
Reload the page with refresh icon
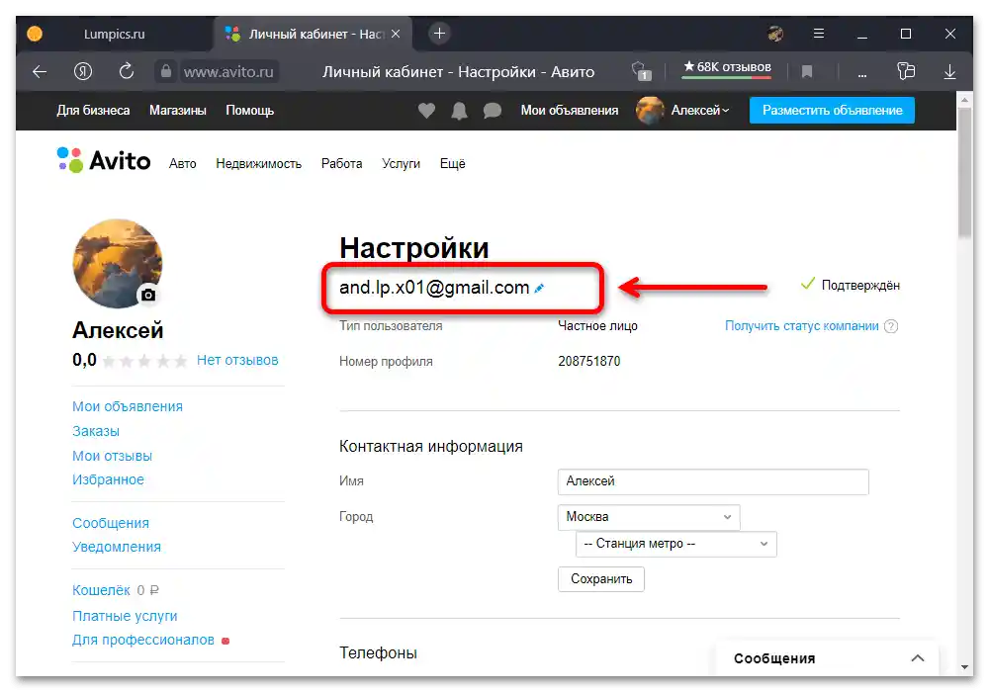127,71
